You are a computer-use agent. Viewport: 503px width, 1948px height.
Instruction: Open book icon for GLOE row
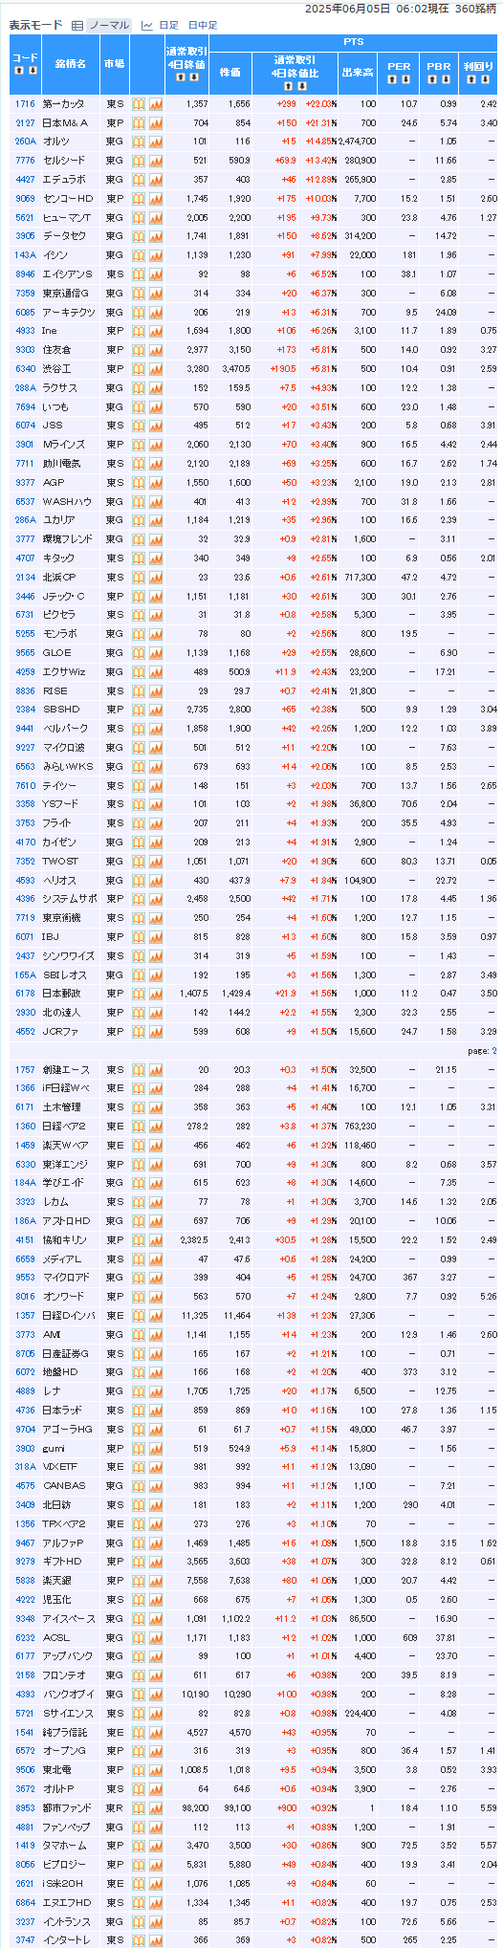tap(138, 653)
